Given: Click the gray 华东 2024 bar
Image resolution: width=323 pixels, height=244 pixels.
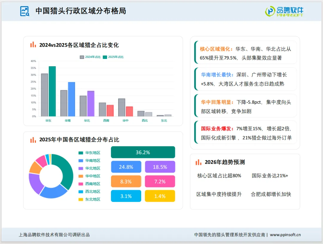Looking at the screenshot, I should tap(45, 95).
